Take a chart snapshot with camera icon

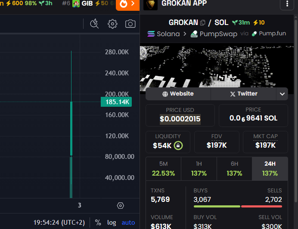130,24
